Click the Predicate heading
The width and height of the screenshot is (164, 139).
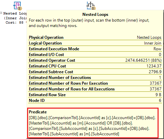click(38, 112)
